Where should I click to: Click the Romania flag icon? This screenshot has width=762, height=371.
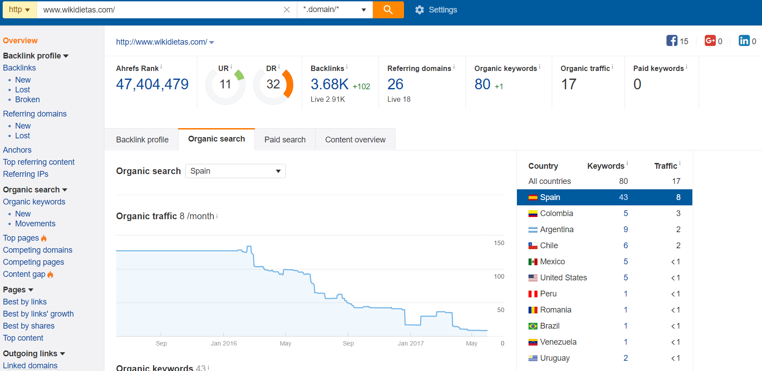(533, 310)
